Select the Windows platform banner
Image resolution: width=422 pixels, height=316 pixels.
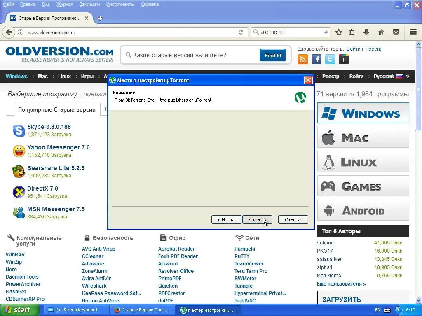pos(363,113)
